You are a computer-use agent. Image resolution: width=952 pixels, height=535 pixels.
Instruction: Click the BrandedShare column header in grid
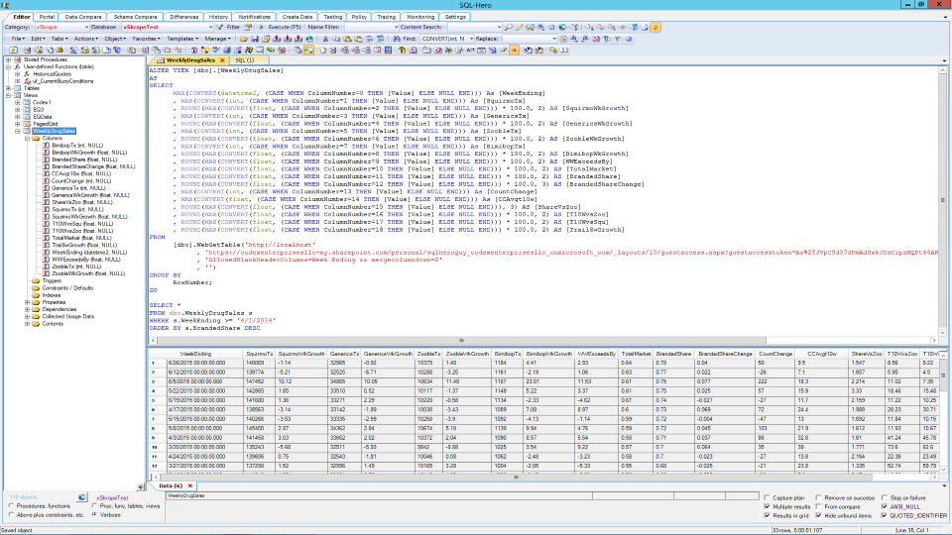coord(673,354)
